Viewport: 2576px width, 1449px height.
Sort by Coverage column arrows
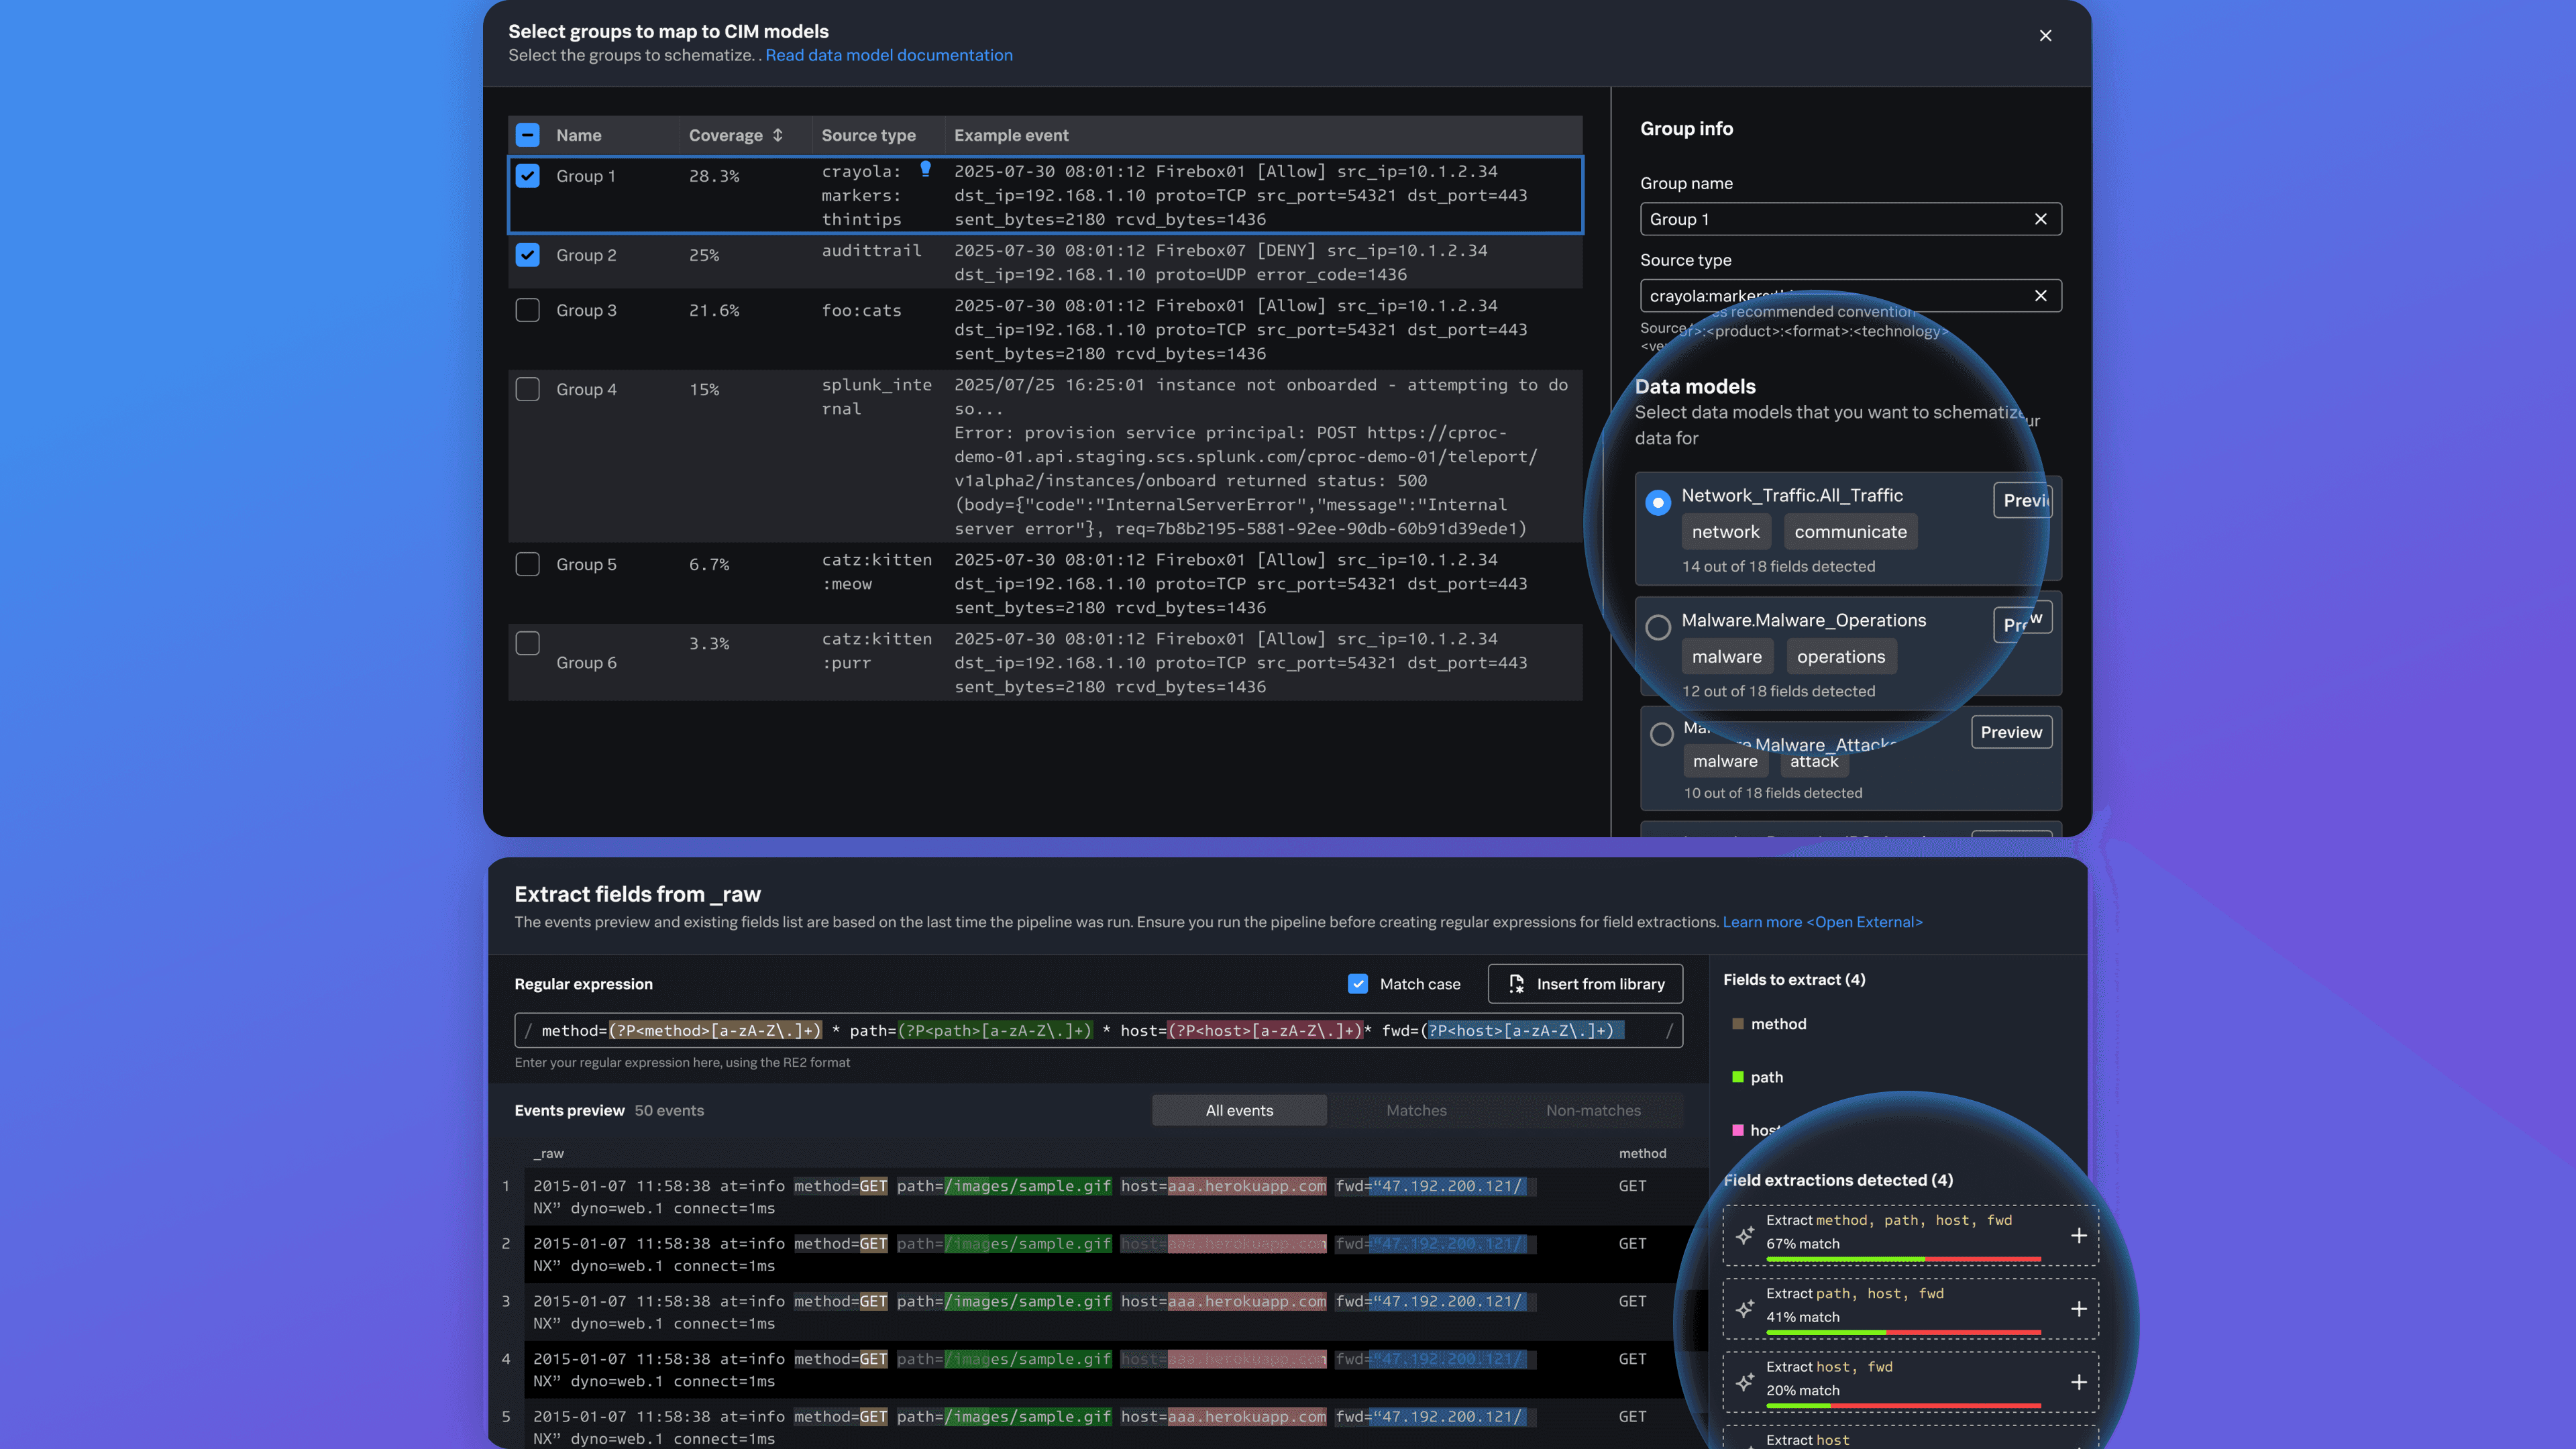tap(777, 135)
